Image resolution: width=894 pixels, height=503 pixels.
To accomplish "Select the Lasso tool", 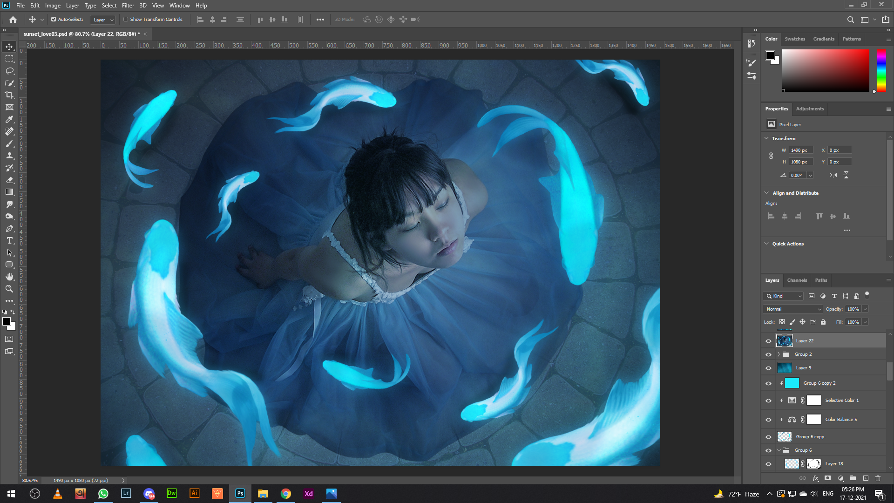I will coord(9,71).
